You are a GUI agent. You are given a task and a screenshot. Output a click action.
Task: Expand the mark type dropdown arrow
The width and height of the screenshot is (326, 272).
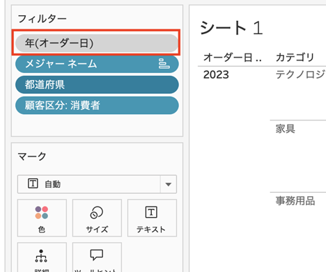[169, 184]
